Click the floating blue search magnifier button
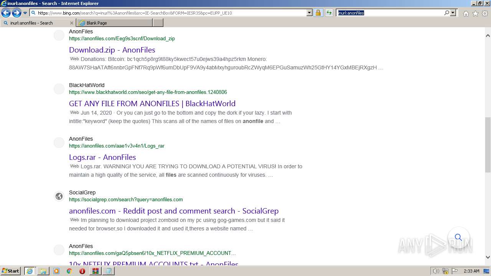This screenshot has width=491, height=276. click(458, 237)
